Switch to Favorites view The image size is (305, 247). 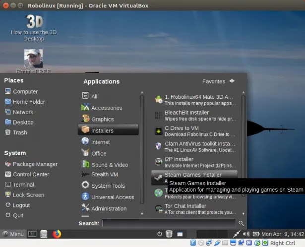click(218, 81)
